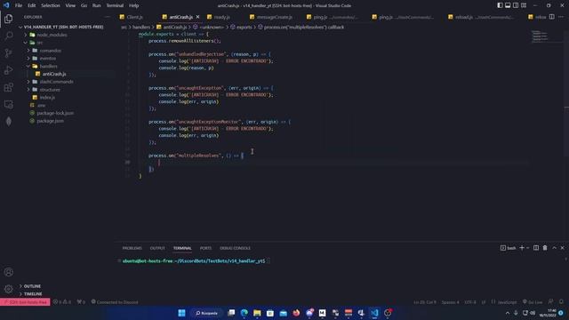Click the ports forwarded indicator in status bar
Screen dimensions: 569x320
[x=81, y=302]
